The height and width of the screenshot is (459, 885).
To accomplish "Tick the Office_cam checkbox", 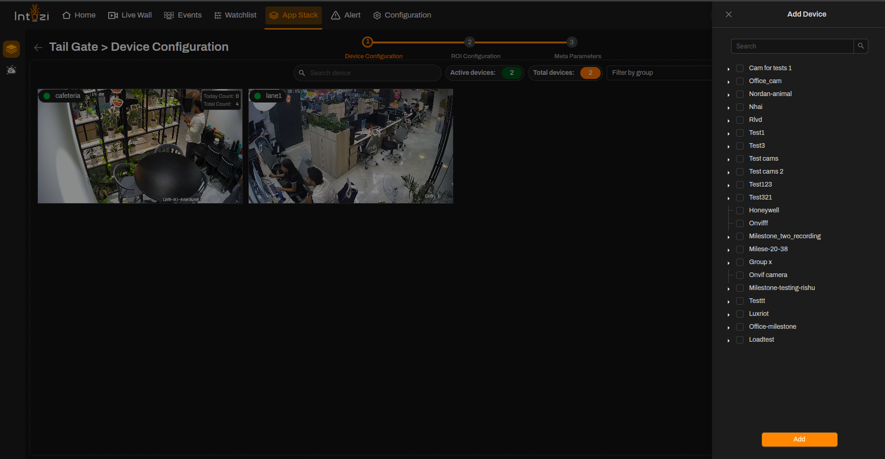I will coord(740,81).
